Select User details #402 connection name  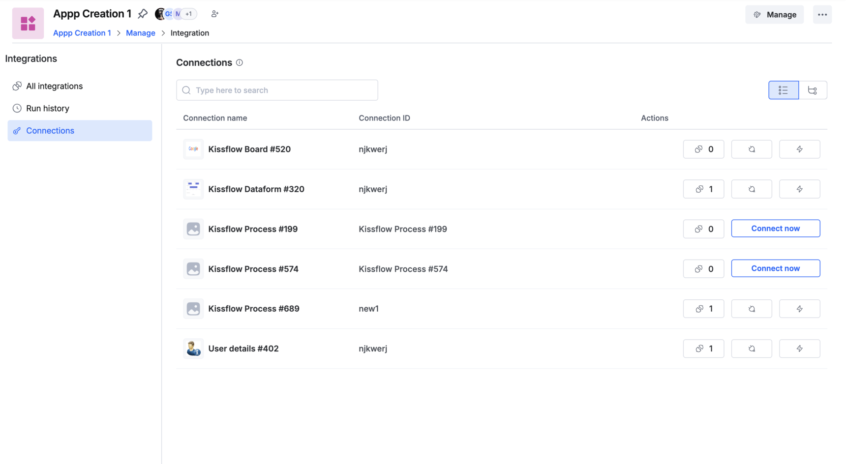243,348
